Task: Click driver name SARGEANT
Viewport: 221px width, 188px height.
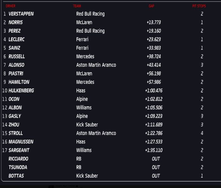Action: pyautogui.click(x=19, y=150)
